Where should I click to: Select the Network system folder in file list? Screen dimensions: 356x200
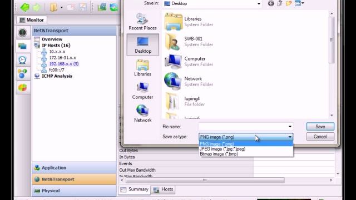[x=189, y=82]
